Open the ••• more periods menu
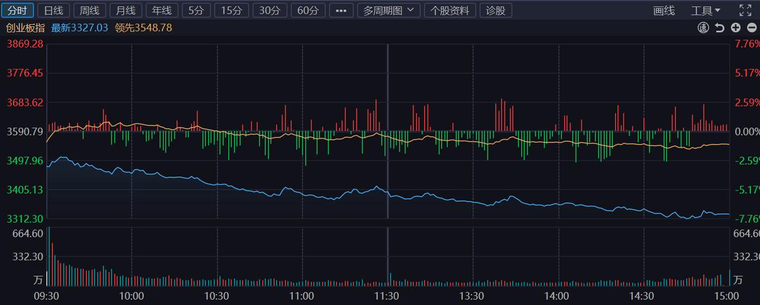Screen dimensions: 760x305 click(341, 10)
